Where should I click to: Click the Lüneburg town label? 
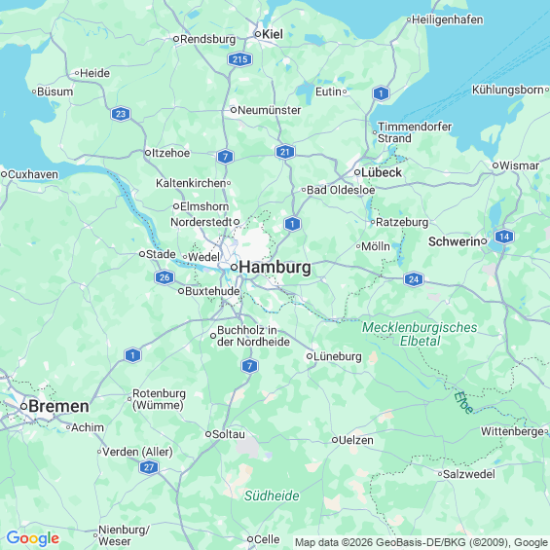coord(338,356)
